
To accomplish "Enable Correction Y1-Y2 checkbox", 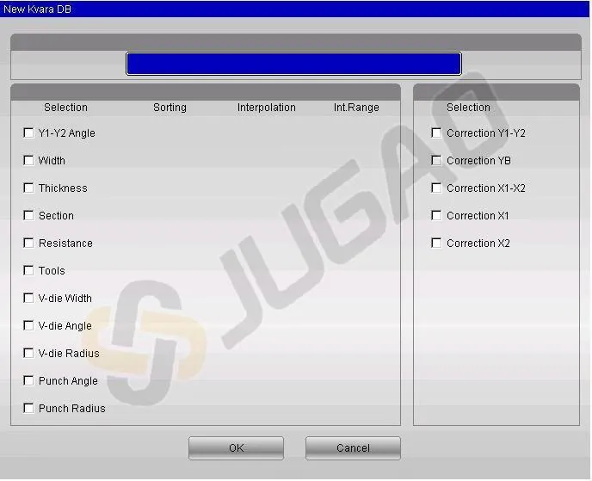I will click(436, 133).
